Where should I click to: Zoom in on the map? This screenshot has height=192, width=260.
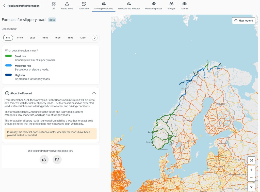pyautogui.click(x=251, y=170)
